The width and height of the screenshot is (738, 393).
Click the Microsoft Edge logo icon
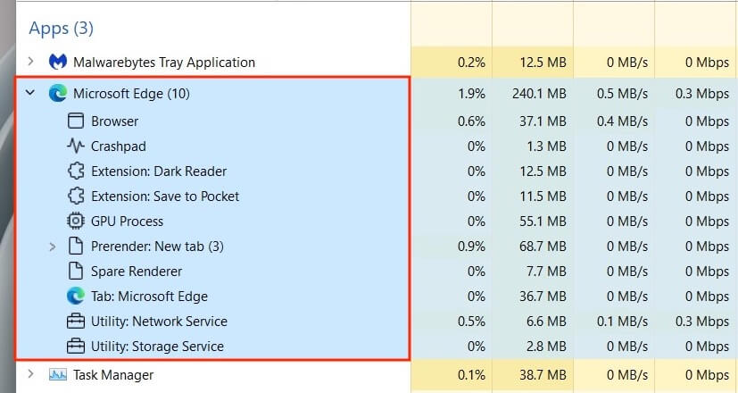click(58, 93)
